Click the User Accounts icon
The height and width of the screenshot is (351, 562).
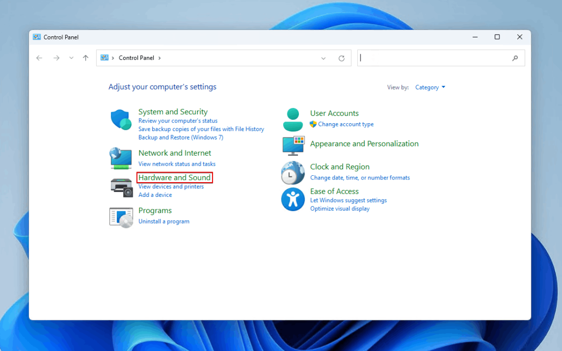293,119
